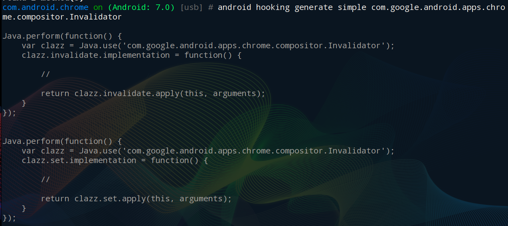The image size is (508, 226).
Task: Click the "(Android: 7.0)" version text
Action: click(141, 8)
